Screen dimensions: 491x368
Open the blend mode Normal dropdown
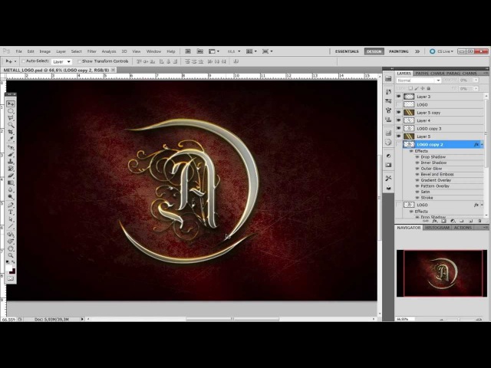[414, 80]
